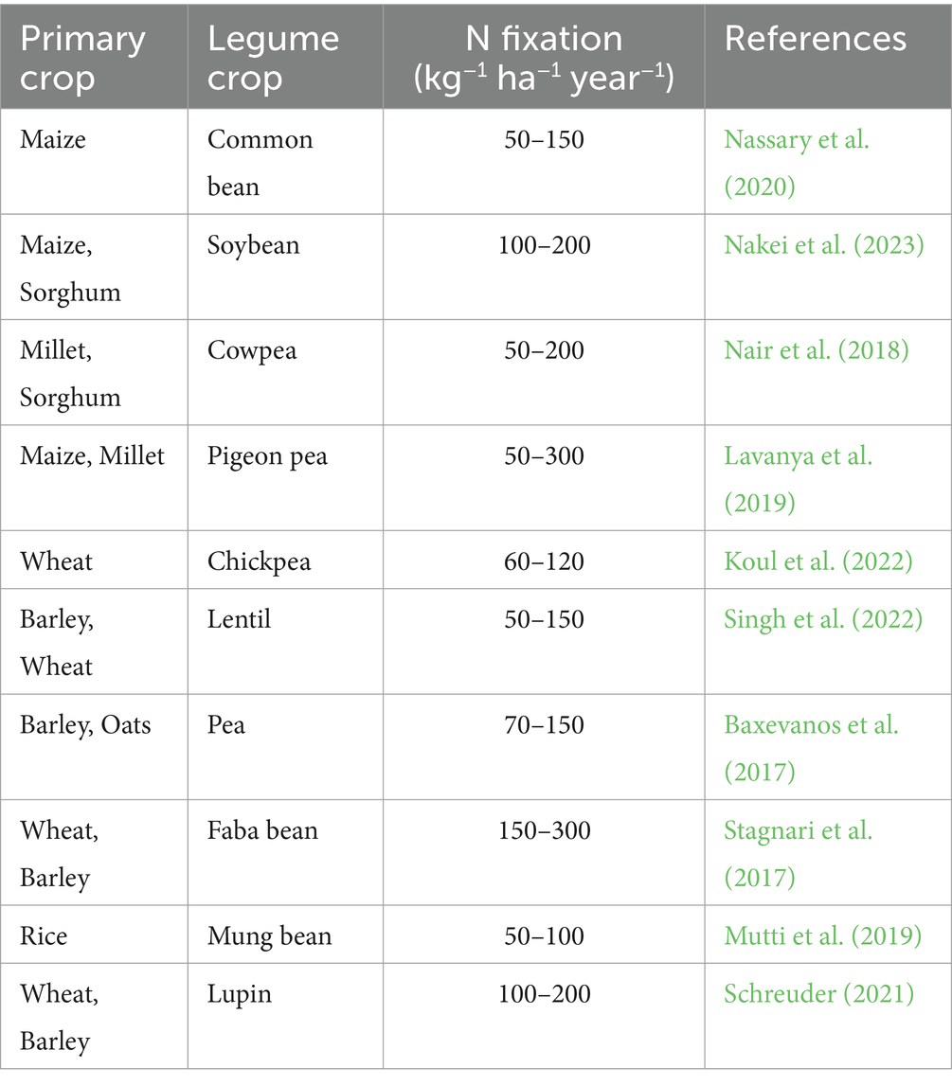The height and width of the screenshot is (1086, 952).
Task: Click the 150–300 N fixation value
Action: point(544,831)
